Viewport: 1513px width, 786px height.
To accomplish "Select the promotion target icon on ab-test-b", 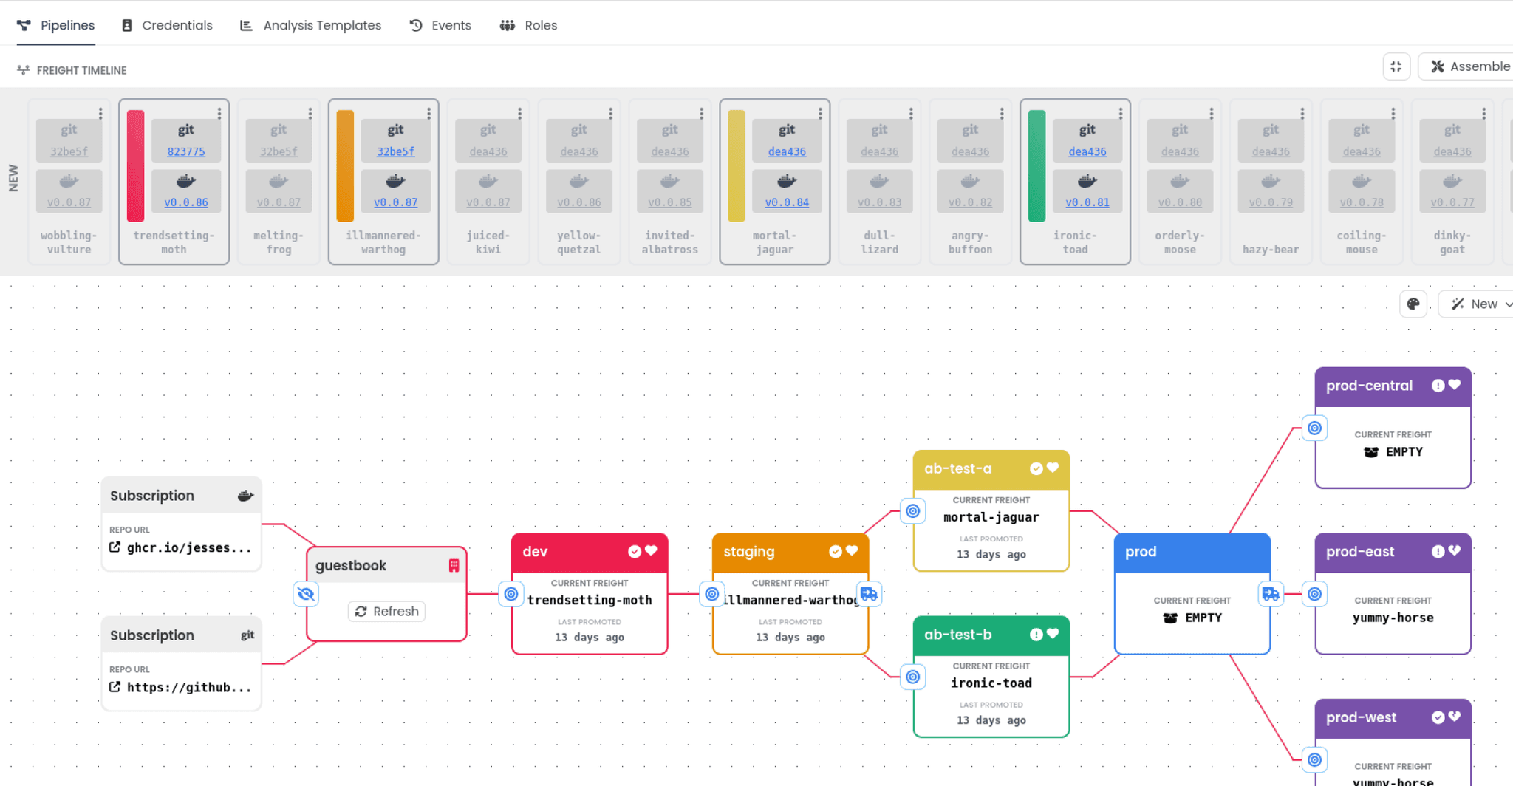I will pyautogui.click(x=913, y=676).
